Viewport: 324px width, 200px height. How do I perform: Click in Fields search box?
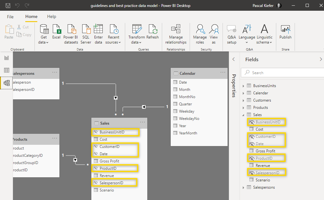pos(282,73)
